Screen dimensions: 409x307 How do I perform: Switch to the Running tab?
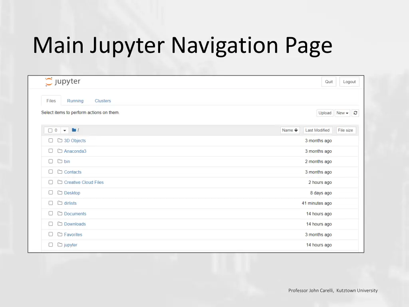click(x=75, y=101)
